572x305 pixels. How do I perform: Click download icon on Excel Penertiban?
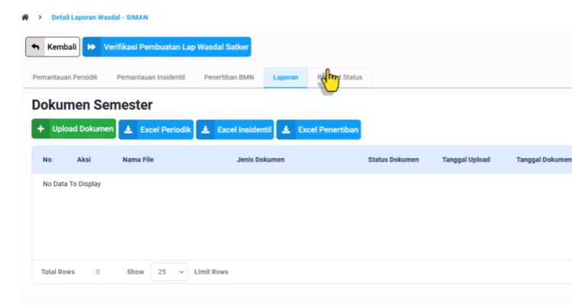point(286,130)
